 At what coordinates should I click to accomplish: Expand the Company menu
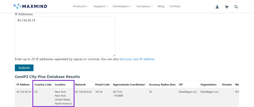(144, 6)
